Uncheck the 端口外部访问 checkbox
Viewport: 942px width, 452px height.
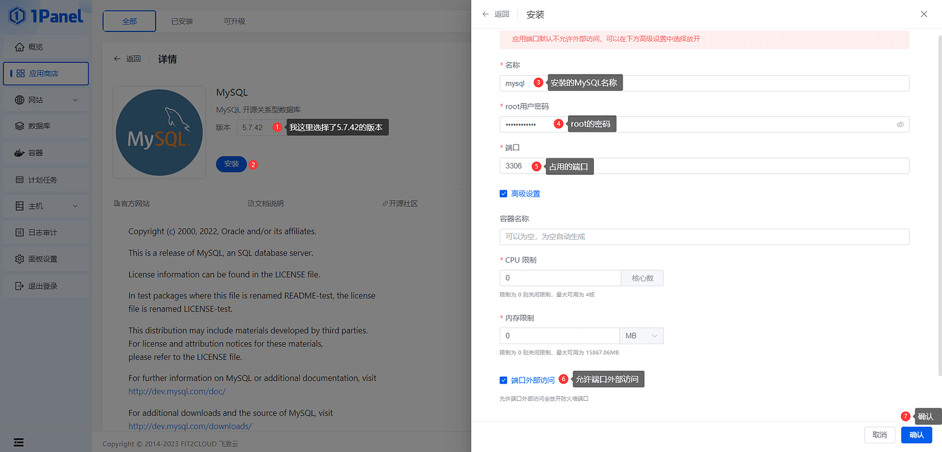[x=504, y=380]
